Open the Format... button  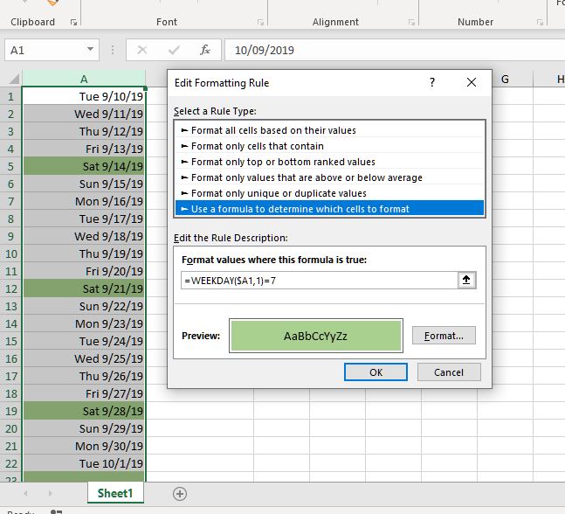point(444,336)
